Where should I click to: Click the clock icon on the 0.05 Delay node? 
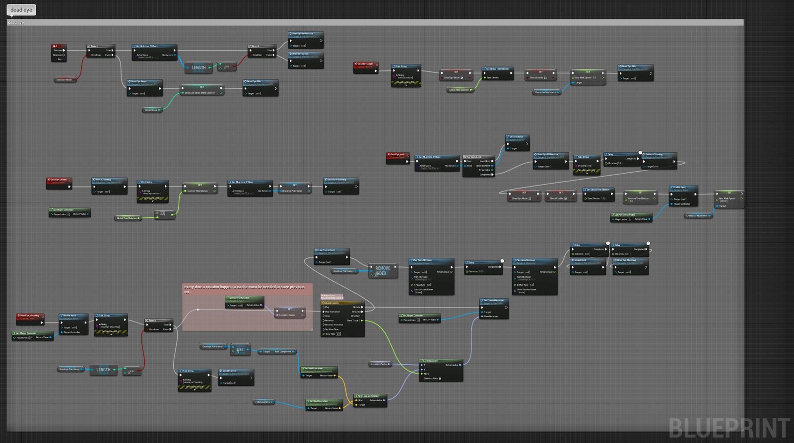tap(502, 260)
